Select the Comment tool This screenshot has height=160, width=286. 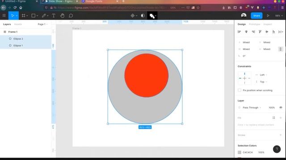[71, 16]
